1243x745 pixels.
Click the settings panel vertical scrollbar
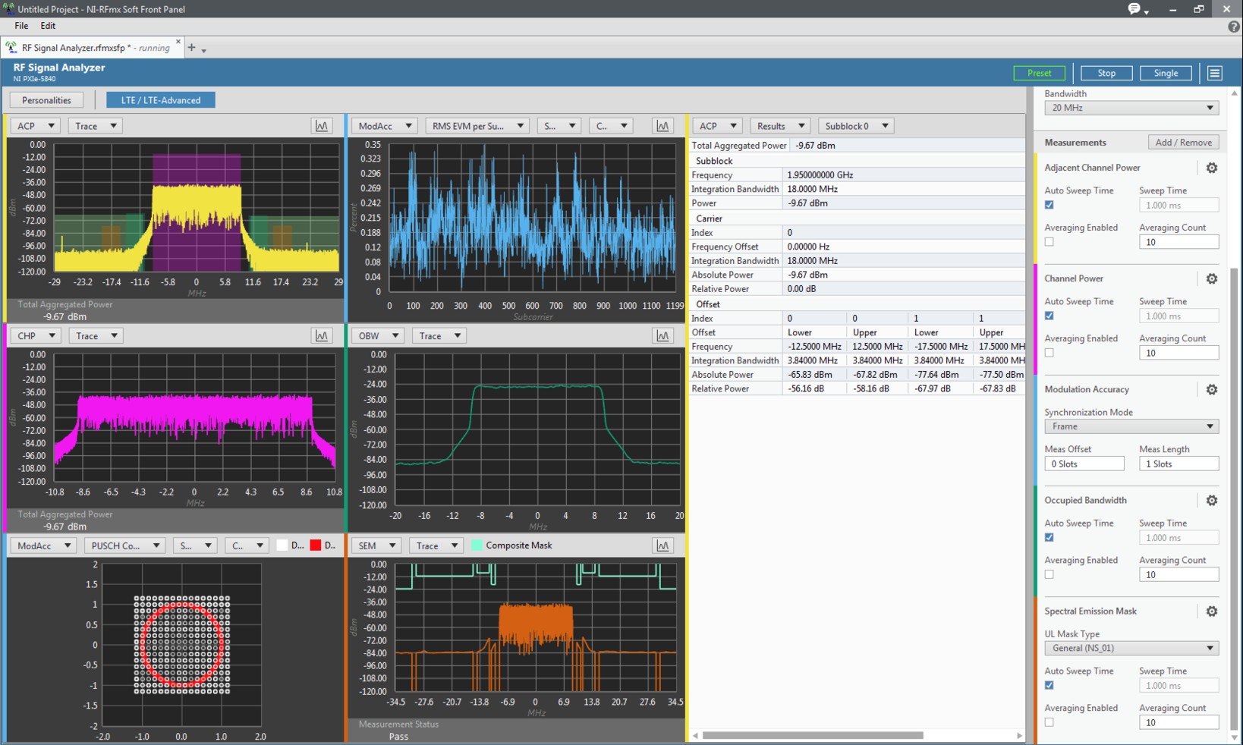[1234, 498]
